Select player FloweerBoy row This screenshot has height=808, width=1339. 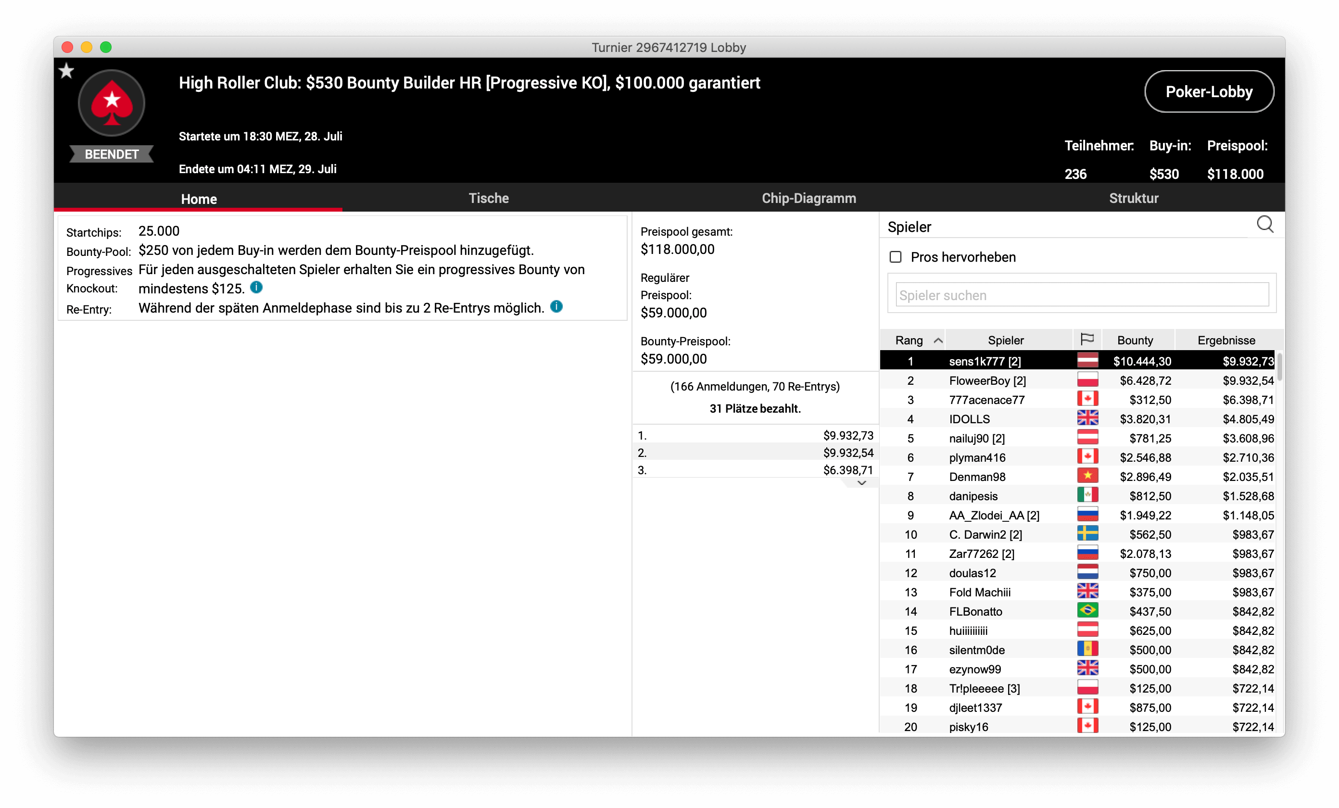click(987, 380)
